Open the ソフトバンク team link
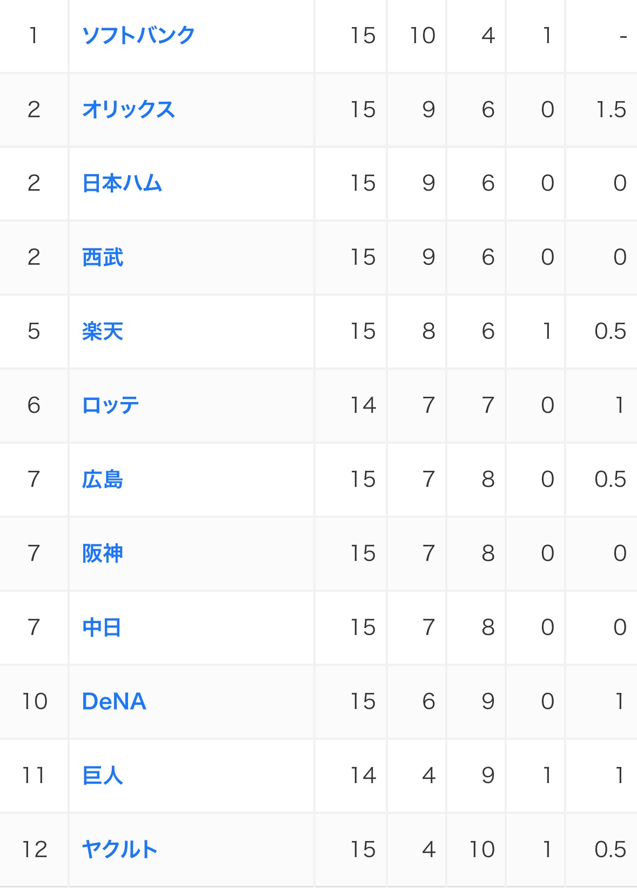Image resolution: width=637 pixels, height=888 pixels. tap(138, 35)
